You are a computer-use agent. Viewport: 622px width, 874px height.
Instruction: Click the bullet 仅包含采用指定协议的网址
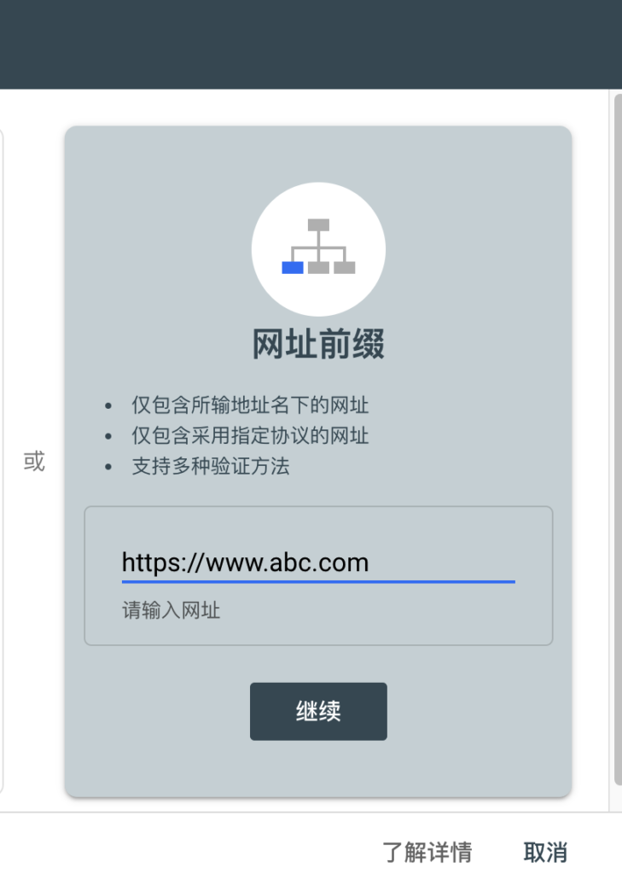250,436
